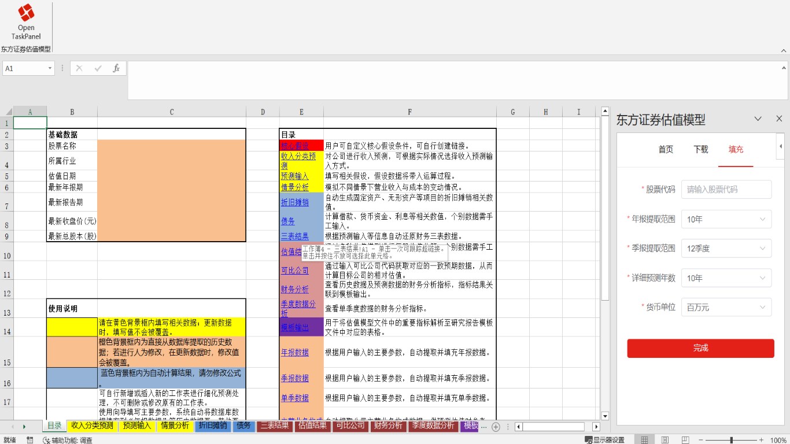Follow the 年报数据 hyperlink
The width and height of the screenshot is (790, 444).
pyautogui.click(x=294, y=352)
